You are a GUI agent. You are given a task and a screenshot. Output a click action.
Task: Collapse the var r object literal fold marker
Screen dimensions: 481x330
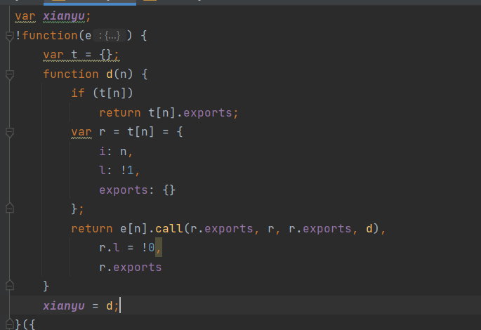pos(9,131)
